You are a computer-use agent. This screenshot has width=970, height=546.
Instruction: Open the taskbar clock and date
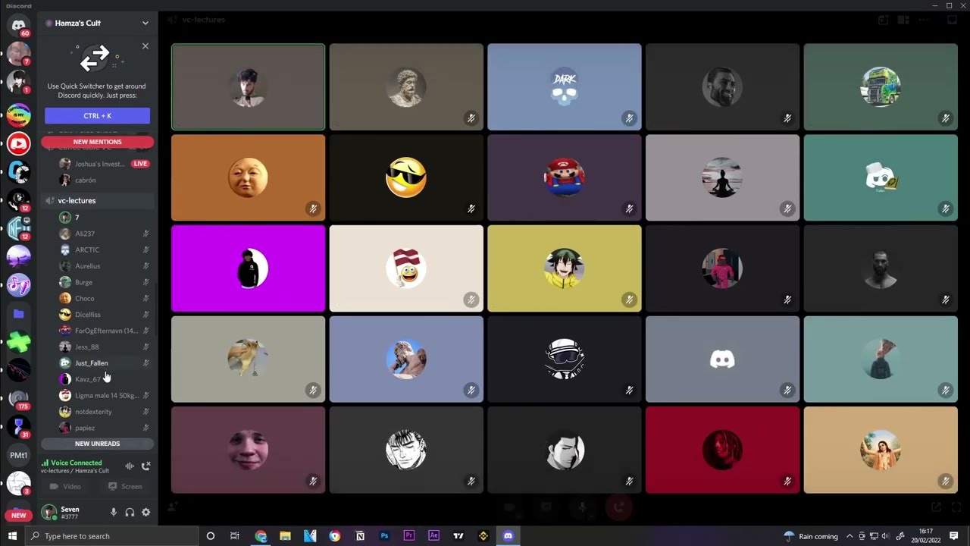925,536
